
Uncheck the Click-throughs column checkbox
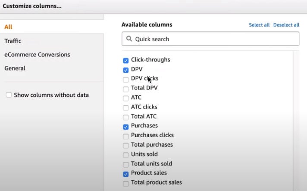pos(126,60)
